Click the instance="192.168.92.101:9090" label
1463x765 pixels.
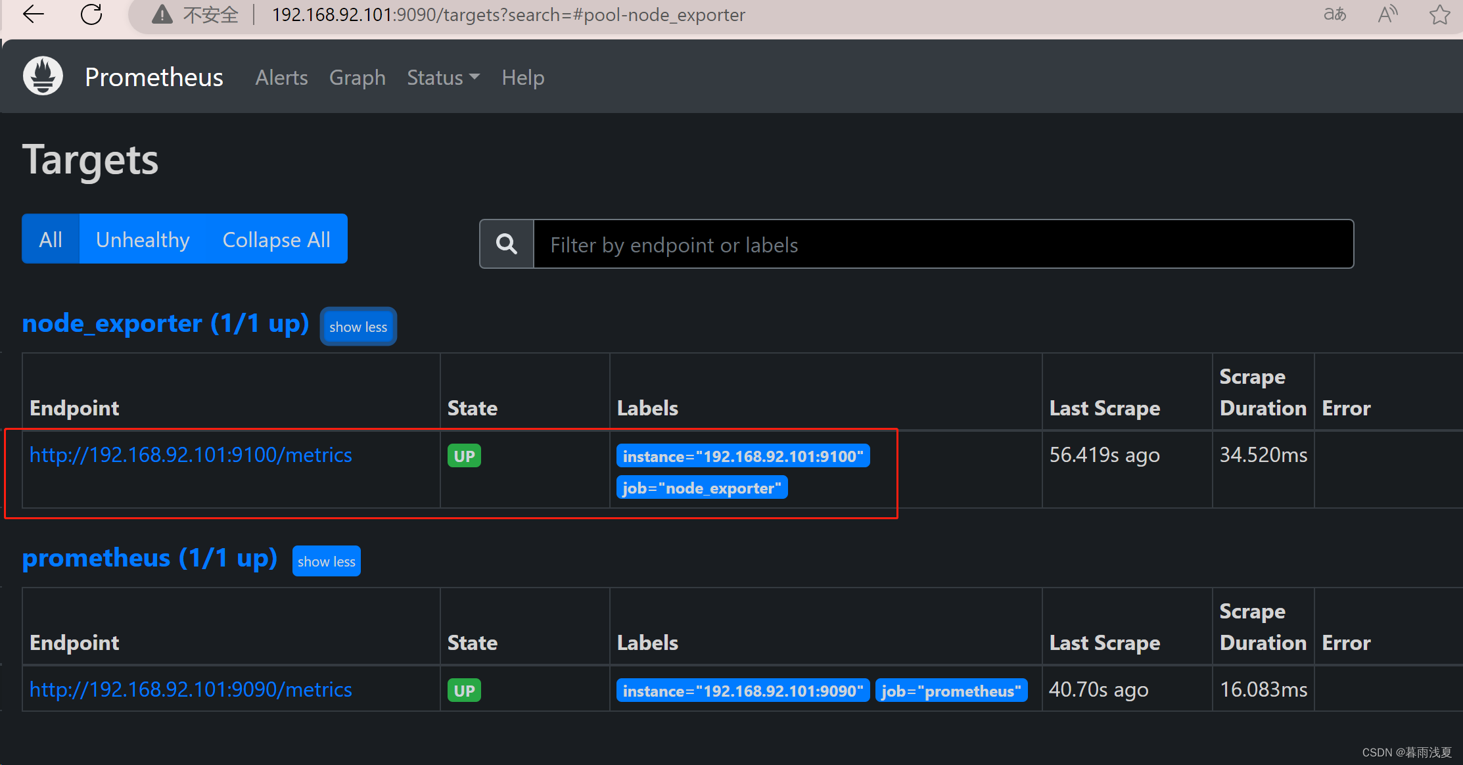743,691
